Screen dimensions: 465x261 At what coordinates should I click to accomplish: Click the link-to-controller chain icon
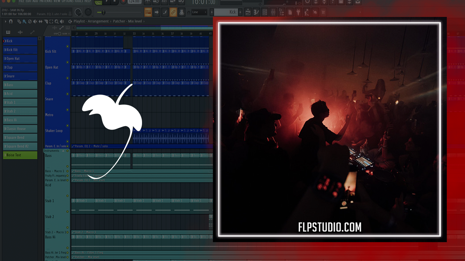[173, 12]
